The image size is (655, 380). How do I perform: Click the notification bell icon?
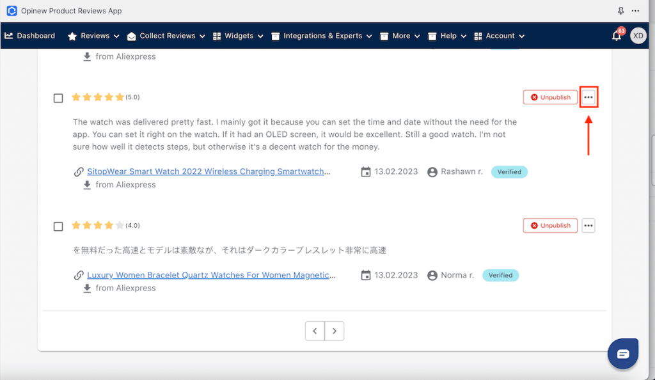point(616,36)
